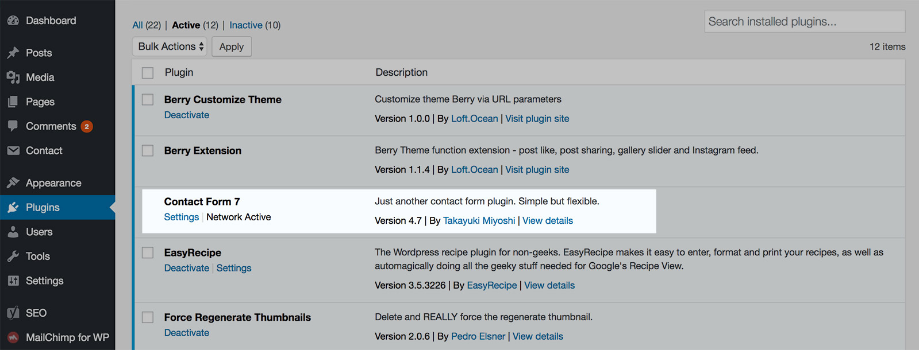
Task: Click the Posts pushpin icon
Action: coord(13,53)
